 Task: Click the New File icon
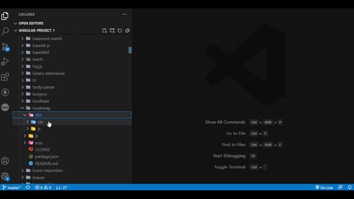(x=105, y=30)
